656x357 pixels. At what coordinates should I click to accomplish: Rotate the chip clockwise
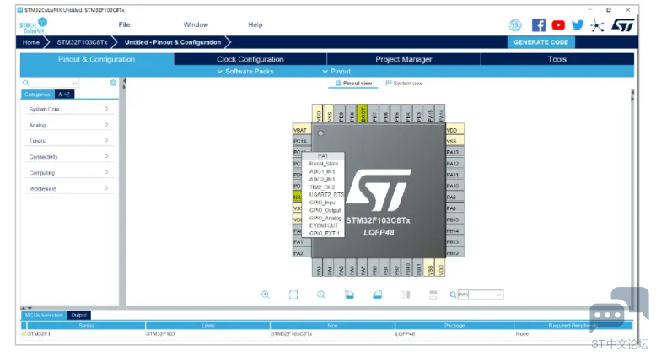[349, 295]
